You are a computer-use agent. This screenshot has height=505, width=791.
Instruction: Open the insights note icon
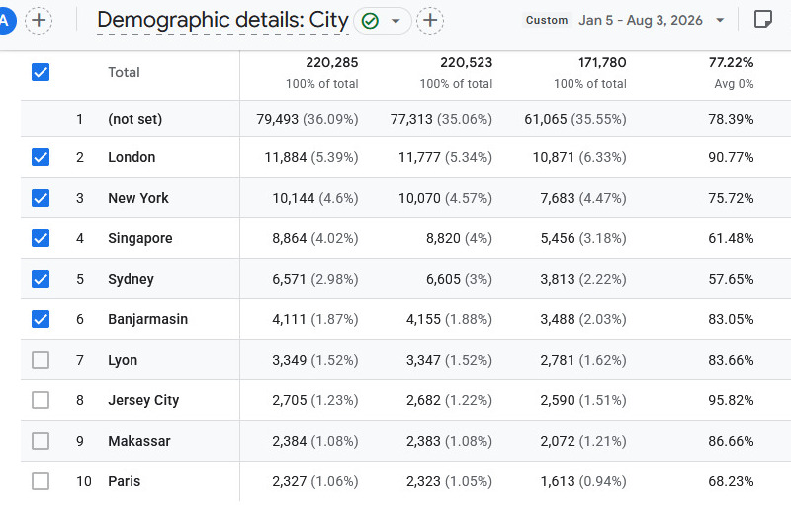pyautogui.click(x=762, y=20)
